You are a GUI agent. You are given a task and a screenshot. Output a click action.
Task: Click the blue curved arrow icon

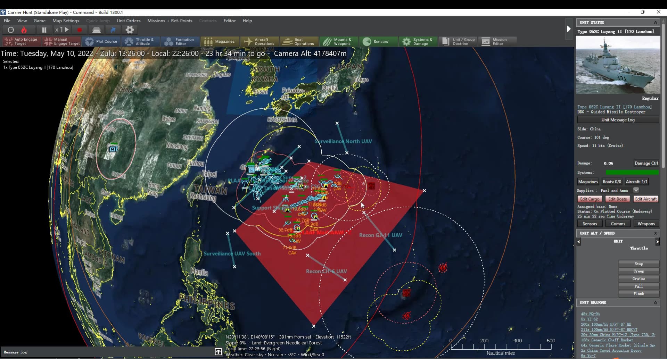click(113, 30)
